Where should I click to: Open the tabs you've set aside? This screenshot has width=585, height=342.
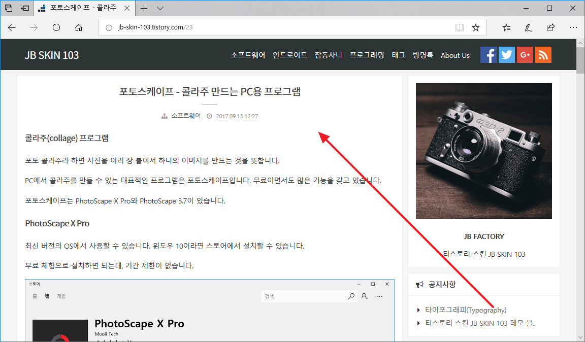(x=9, y=8)
